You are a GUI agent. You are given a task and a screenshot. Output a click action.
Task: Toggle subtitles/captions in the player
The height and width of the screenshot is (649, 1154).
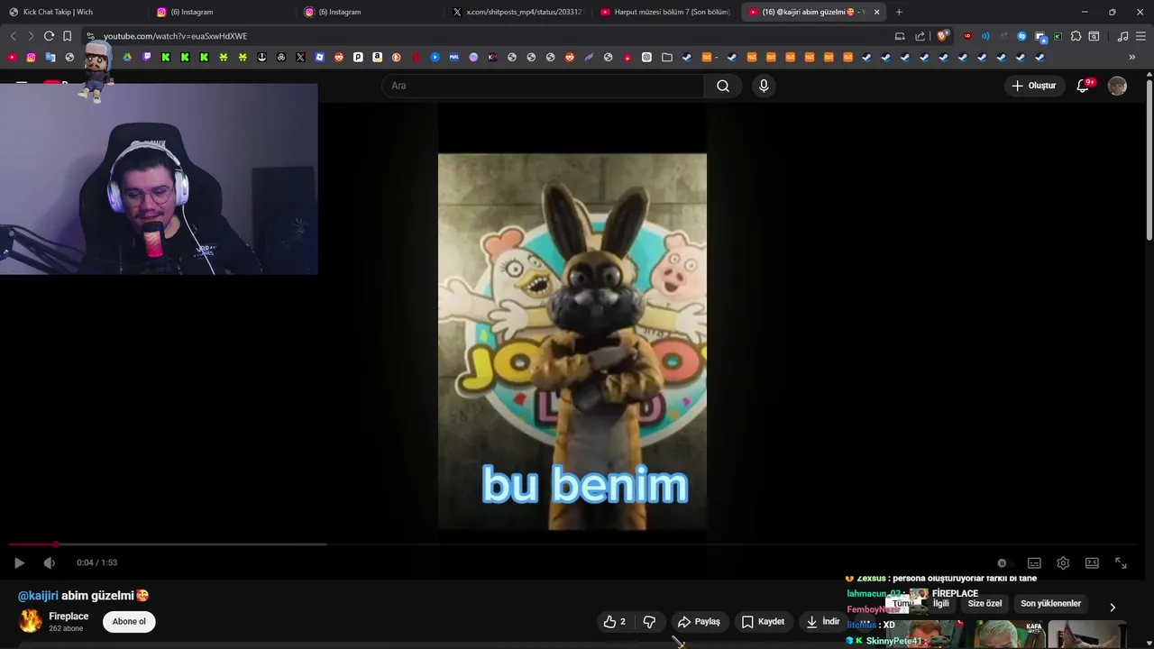[x=1034, y=562]
